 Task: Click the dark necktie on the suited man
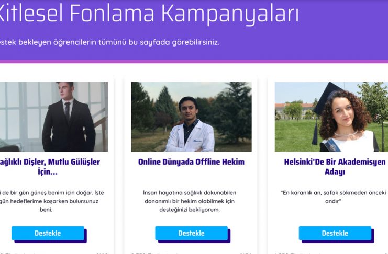(x=68, y=111)
